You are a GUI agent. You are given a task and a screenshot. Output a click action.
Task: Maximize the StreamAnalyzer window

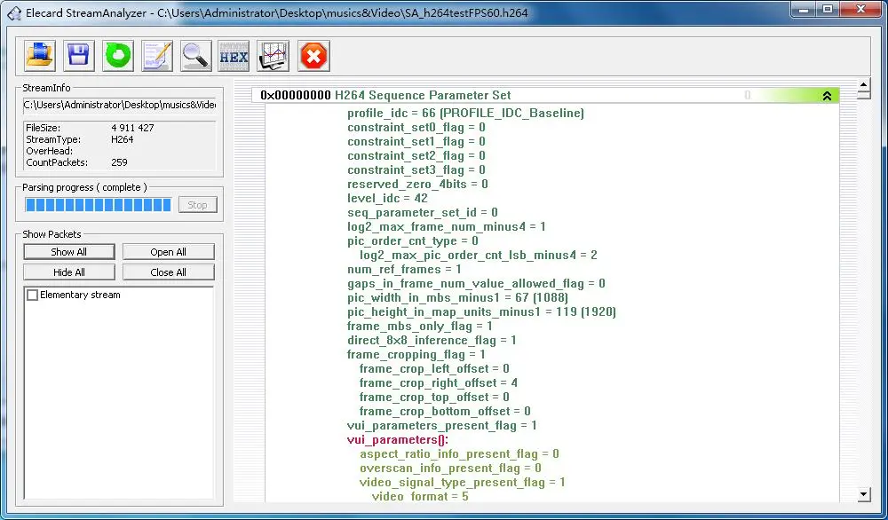point(828,9)
